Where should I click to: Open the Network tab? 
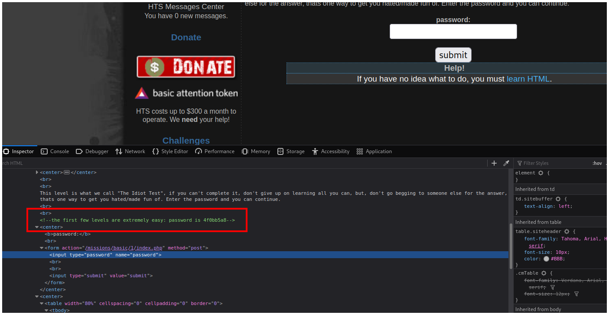point(130,151)
